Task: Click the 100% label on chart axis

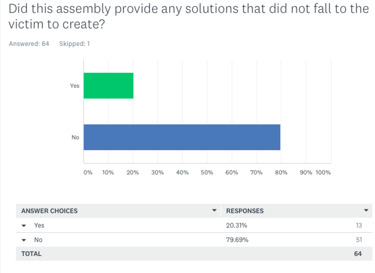Action: (x=323, y=173)
